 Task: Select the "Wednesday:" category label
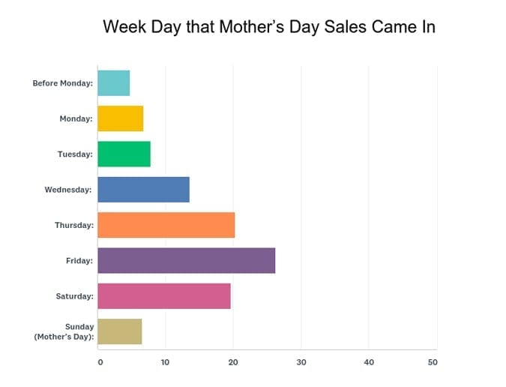[x=68, y=190]
